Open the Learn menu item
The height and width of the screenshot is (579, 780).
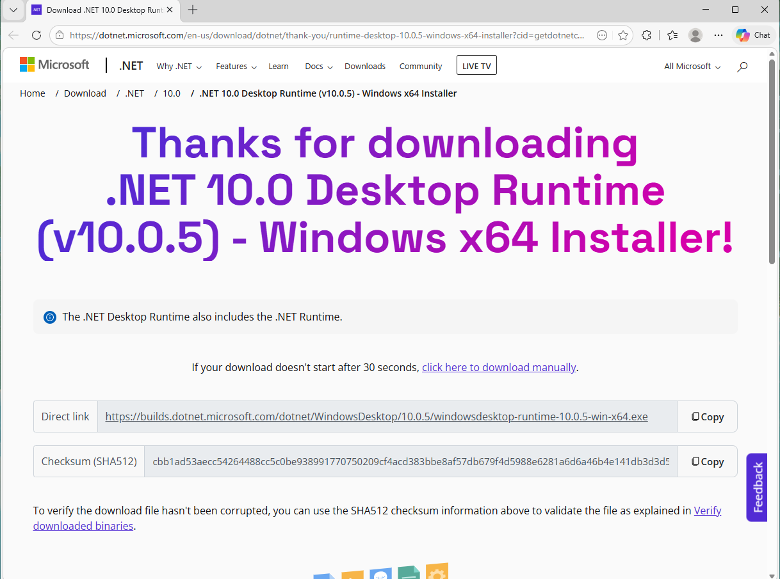279,67
